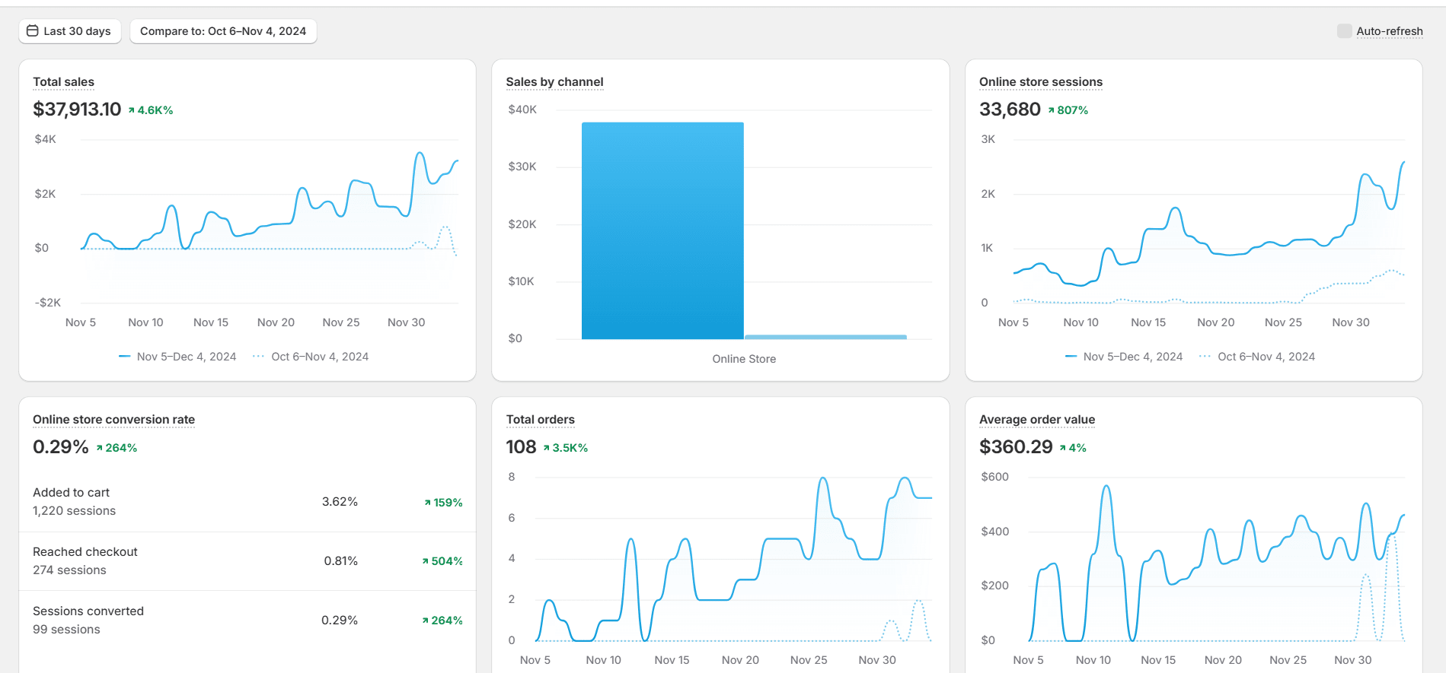
Task: Open the Compare to date range selector
Action: pos(223,31)
